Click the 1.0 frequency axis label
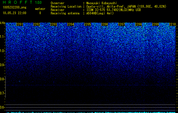This screenshot has height=113, width=178. 3,51
